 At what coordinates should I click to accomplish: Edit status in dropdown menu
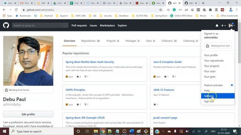[x=218, y=46]
